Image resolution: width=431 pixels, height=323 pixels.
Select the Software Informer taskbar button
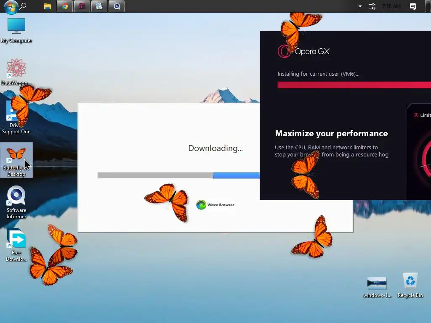pyautogui.click(x=117, y=6)
